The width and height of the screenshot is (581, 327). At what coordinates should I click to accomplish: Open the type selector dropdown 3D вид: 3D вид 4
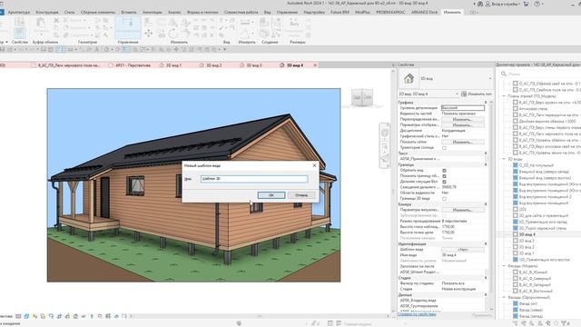pyautogui.click(x=428, y=94)
